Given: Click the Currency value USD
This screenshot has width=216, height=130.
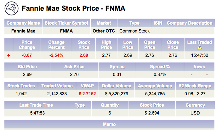Looking at the screenshot, I should click(x=195, y=113).
